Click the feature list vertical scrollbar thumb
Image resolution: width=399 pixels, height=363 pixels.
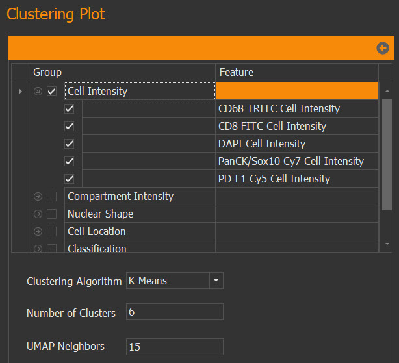click(387, 155)
